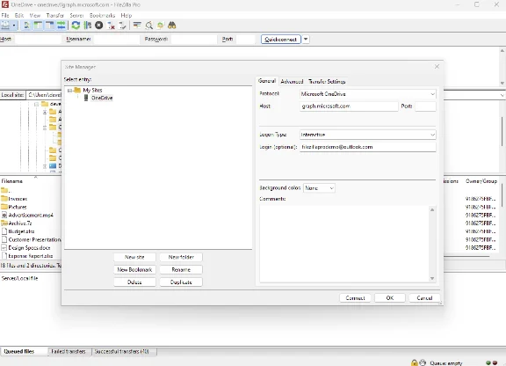Click the Rename button

[x=181, y=269]
